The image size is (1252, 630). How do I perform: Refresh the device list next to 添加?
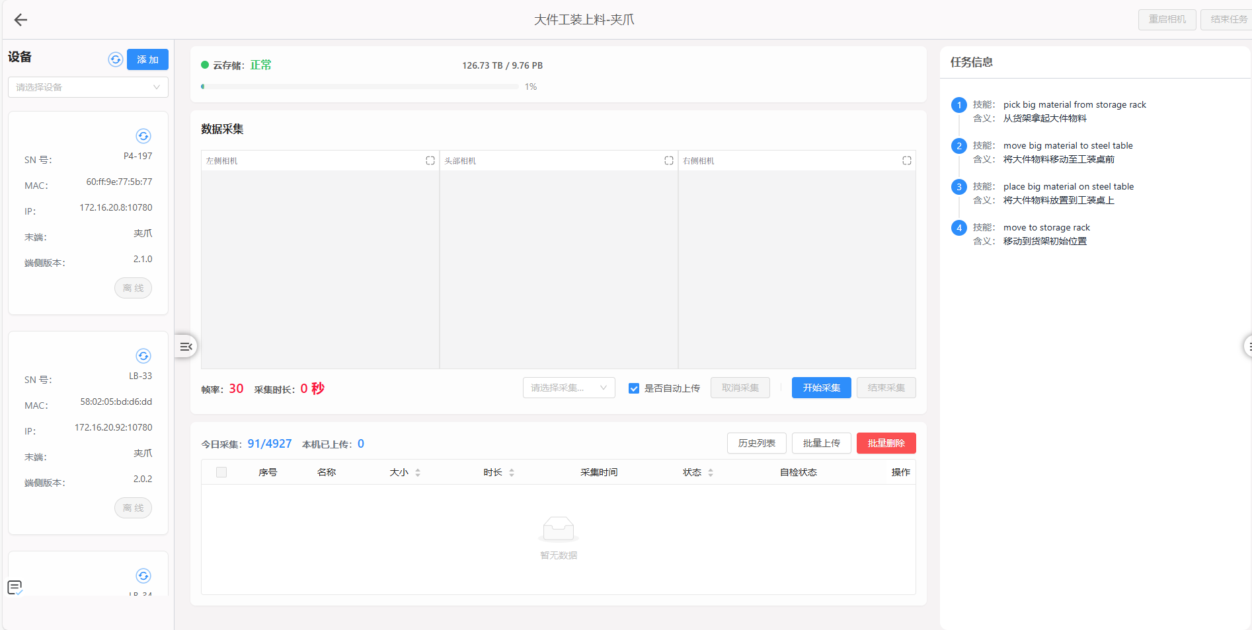coord(116,59)
